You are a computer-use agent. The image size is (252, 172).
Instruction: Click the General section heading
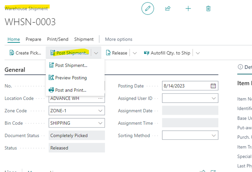tap(15, 70)
